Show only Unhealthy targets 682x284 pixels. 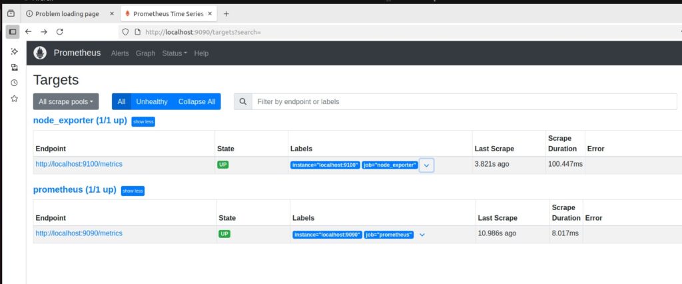152,101
